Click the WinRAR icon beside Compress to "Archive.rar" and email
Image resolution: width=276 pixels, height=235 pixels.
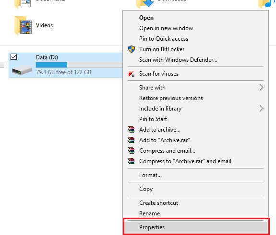coord(132,161)
